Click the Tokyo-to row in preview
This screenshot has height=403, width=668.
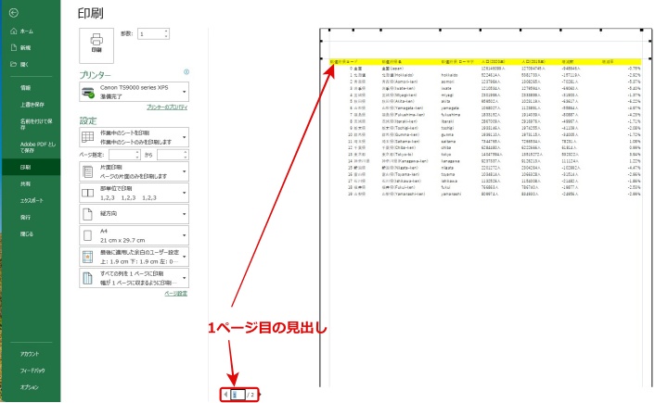coord(485,155)
